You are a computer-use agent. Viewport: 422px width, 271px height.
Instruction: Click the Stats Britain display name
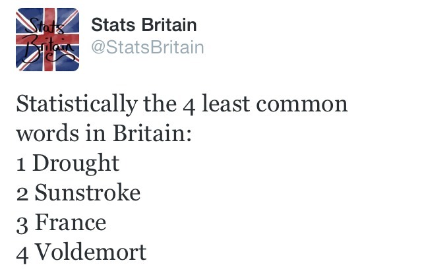coord(144,25)
